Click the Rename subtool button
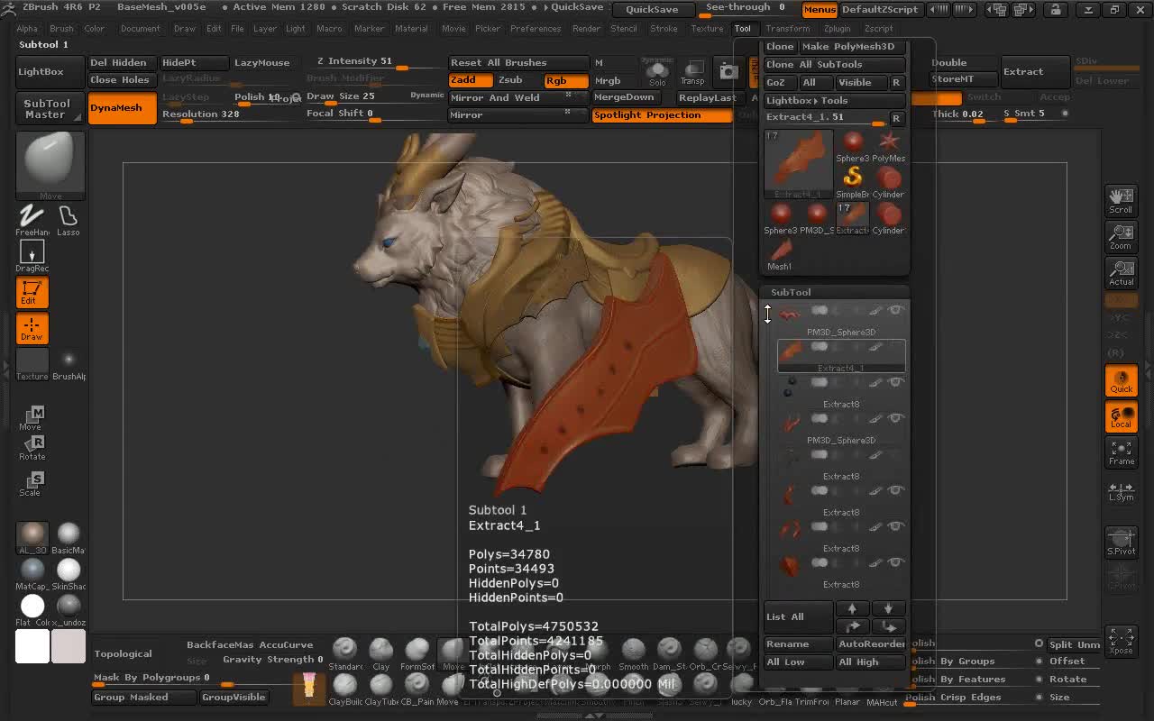This screenshot has height=721, width=1154. pos(798,644)
